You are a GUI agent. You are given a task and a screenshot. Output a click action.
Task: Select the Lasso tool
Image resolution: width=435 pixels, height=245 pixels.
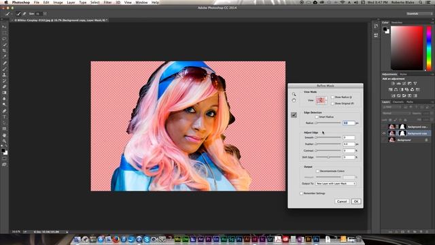[4, 39]
